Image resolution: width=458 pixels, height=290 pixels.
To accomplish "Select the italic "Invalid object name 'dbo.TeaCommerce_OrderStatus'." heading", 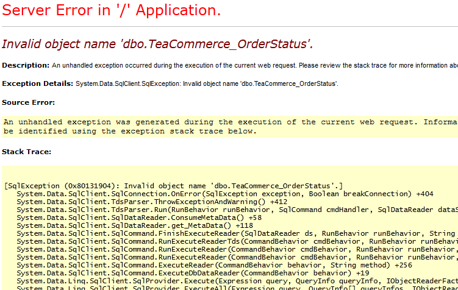I will pyautogui.click(x=157, y=44).
